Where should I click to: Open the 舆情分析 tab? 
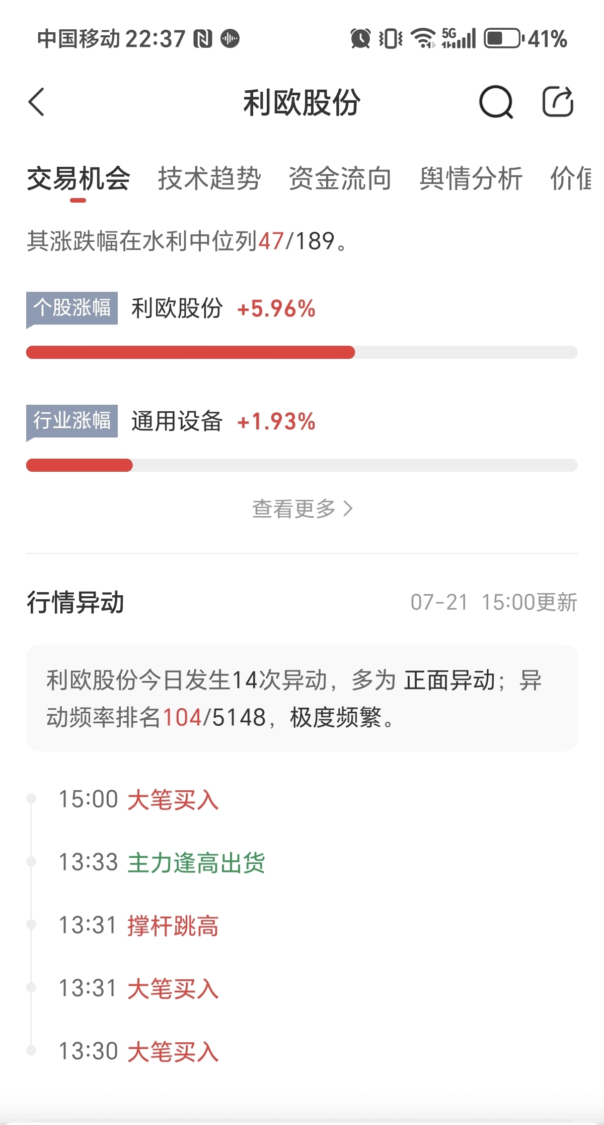point(471,178)
